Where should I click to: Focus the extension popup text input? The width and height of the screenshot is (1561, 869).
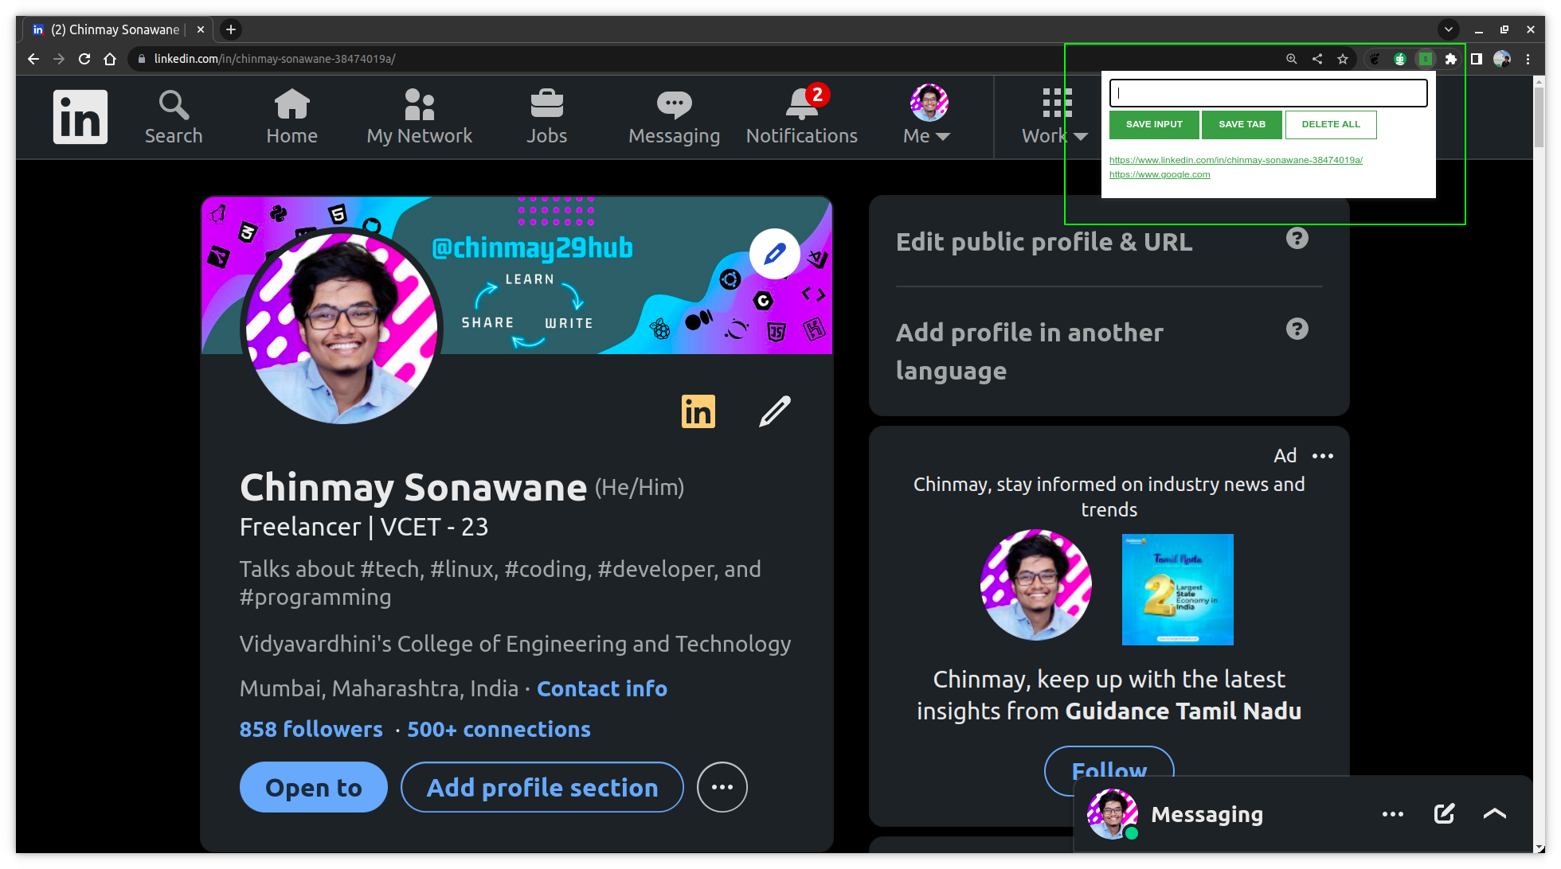click(1268, 93)
